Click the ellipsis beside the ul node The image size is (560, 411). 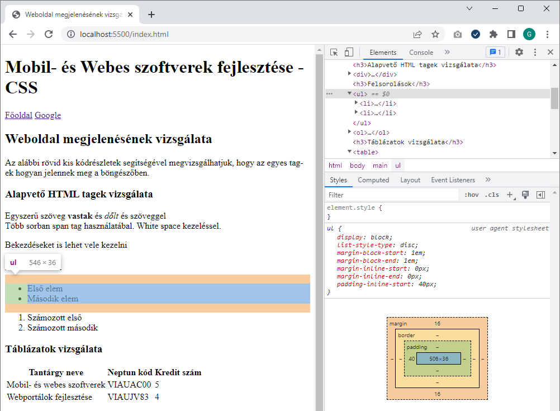[x=329, y=94]
